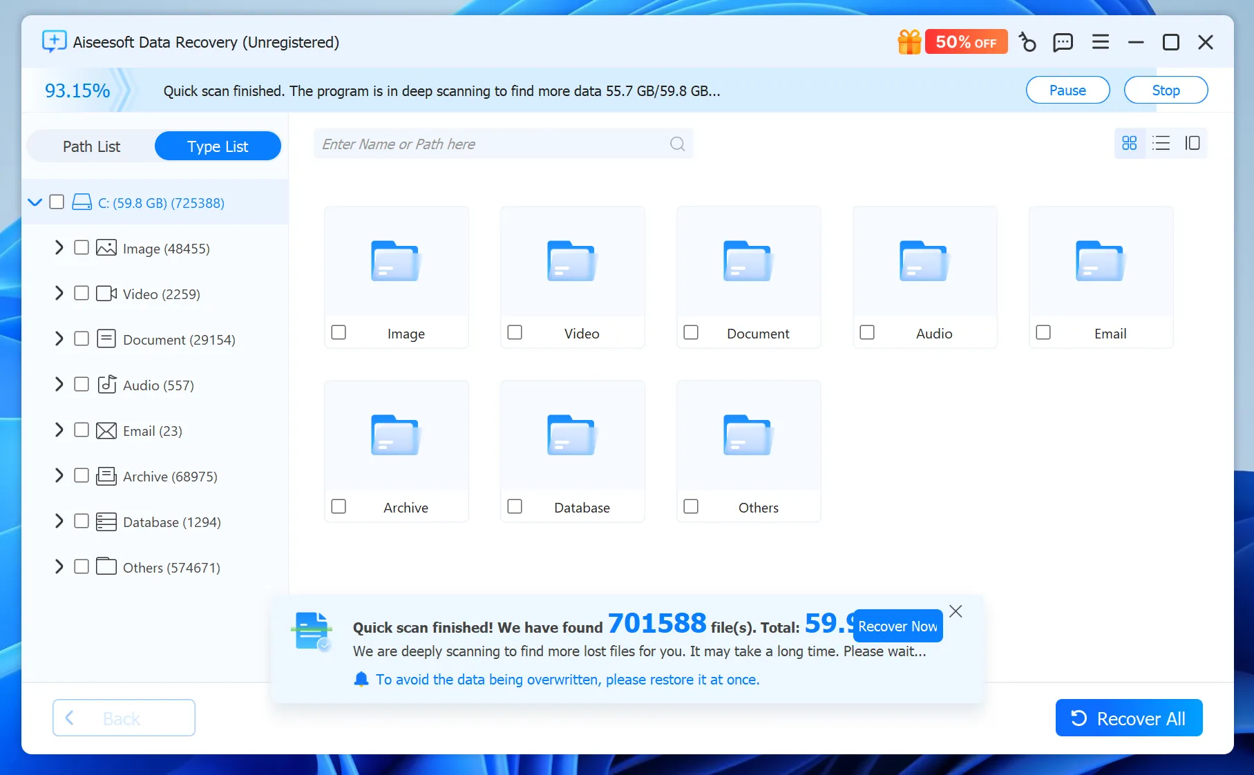Check the C: drive checkbox
The width and height of the screenshot is (1254, 775).
[x=57, y=202]
